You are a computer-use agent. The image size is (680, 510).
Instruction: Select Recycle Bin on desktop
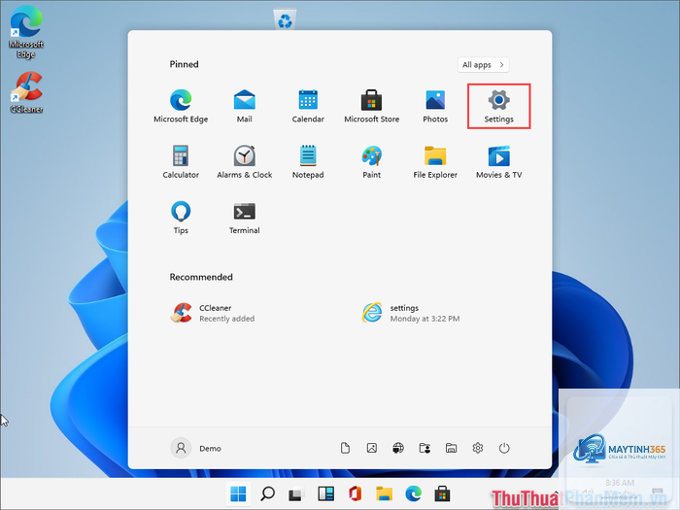(x=285, y=19)
